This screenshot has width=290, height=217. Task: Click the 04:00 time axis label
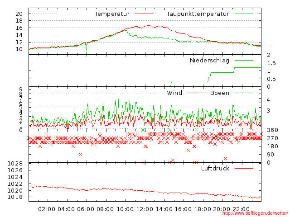click(x=66, y=209)
